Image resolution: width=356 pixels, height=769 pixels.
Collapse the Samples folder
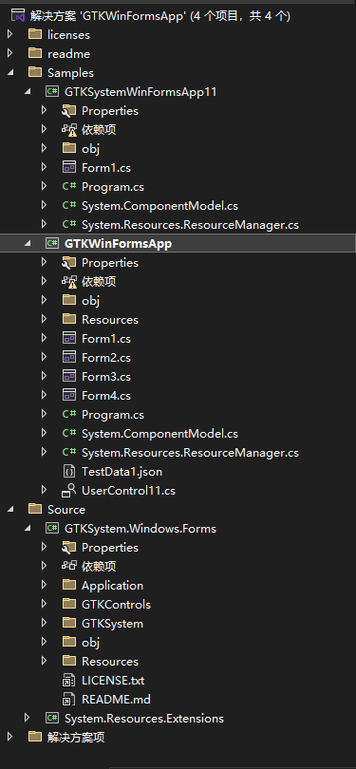pos(10,72)
